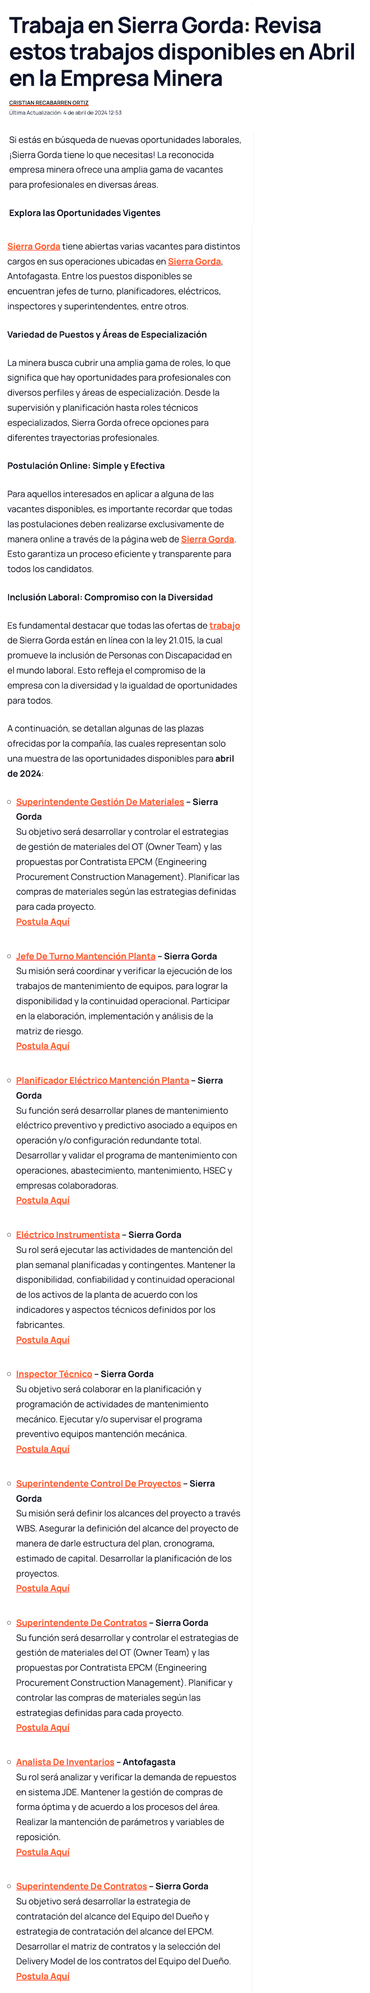This screenshot has width=370, height=1993.
Task: Follow Sierra Gorda link in online application paragraph
Action: tap(208, 539)
